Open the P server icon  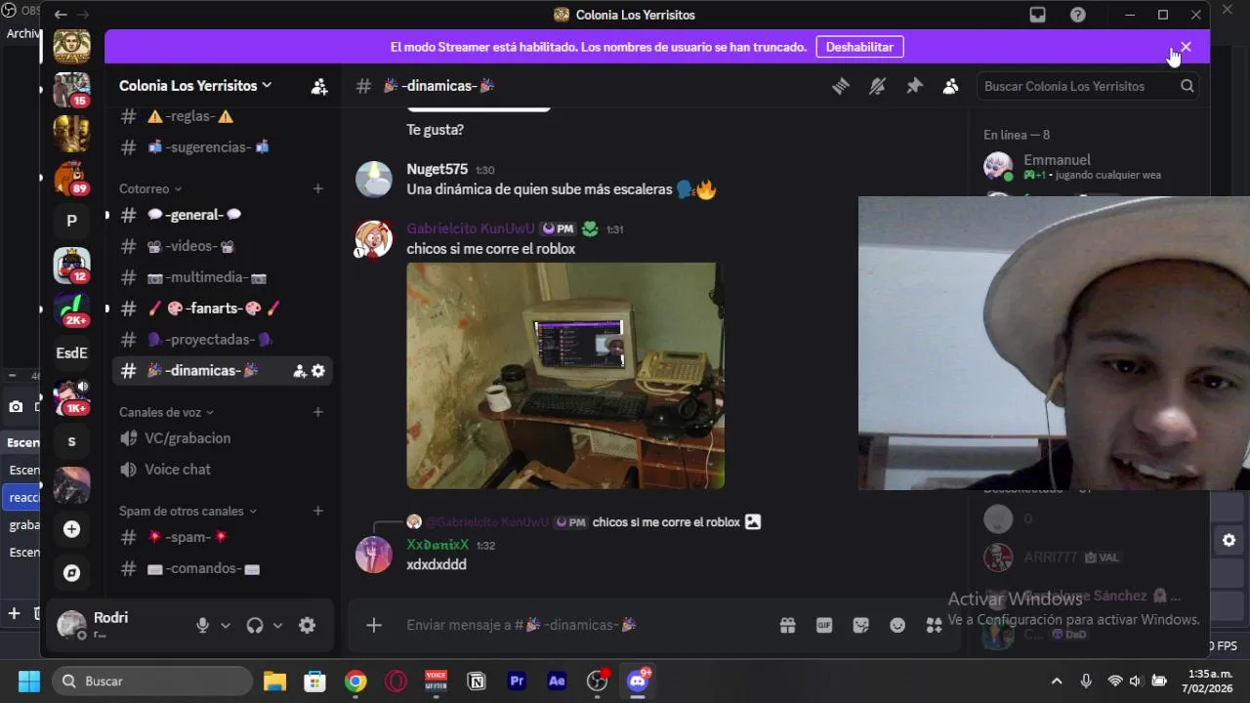coord(71,222)
